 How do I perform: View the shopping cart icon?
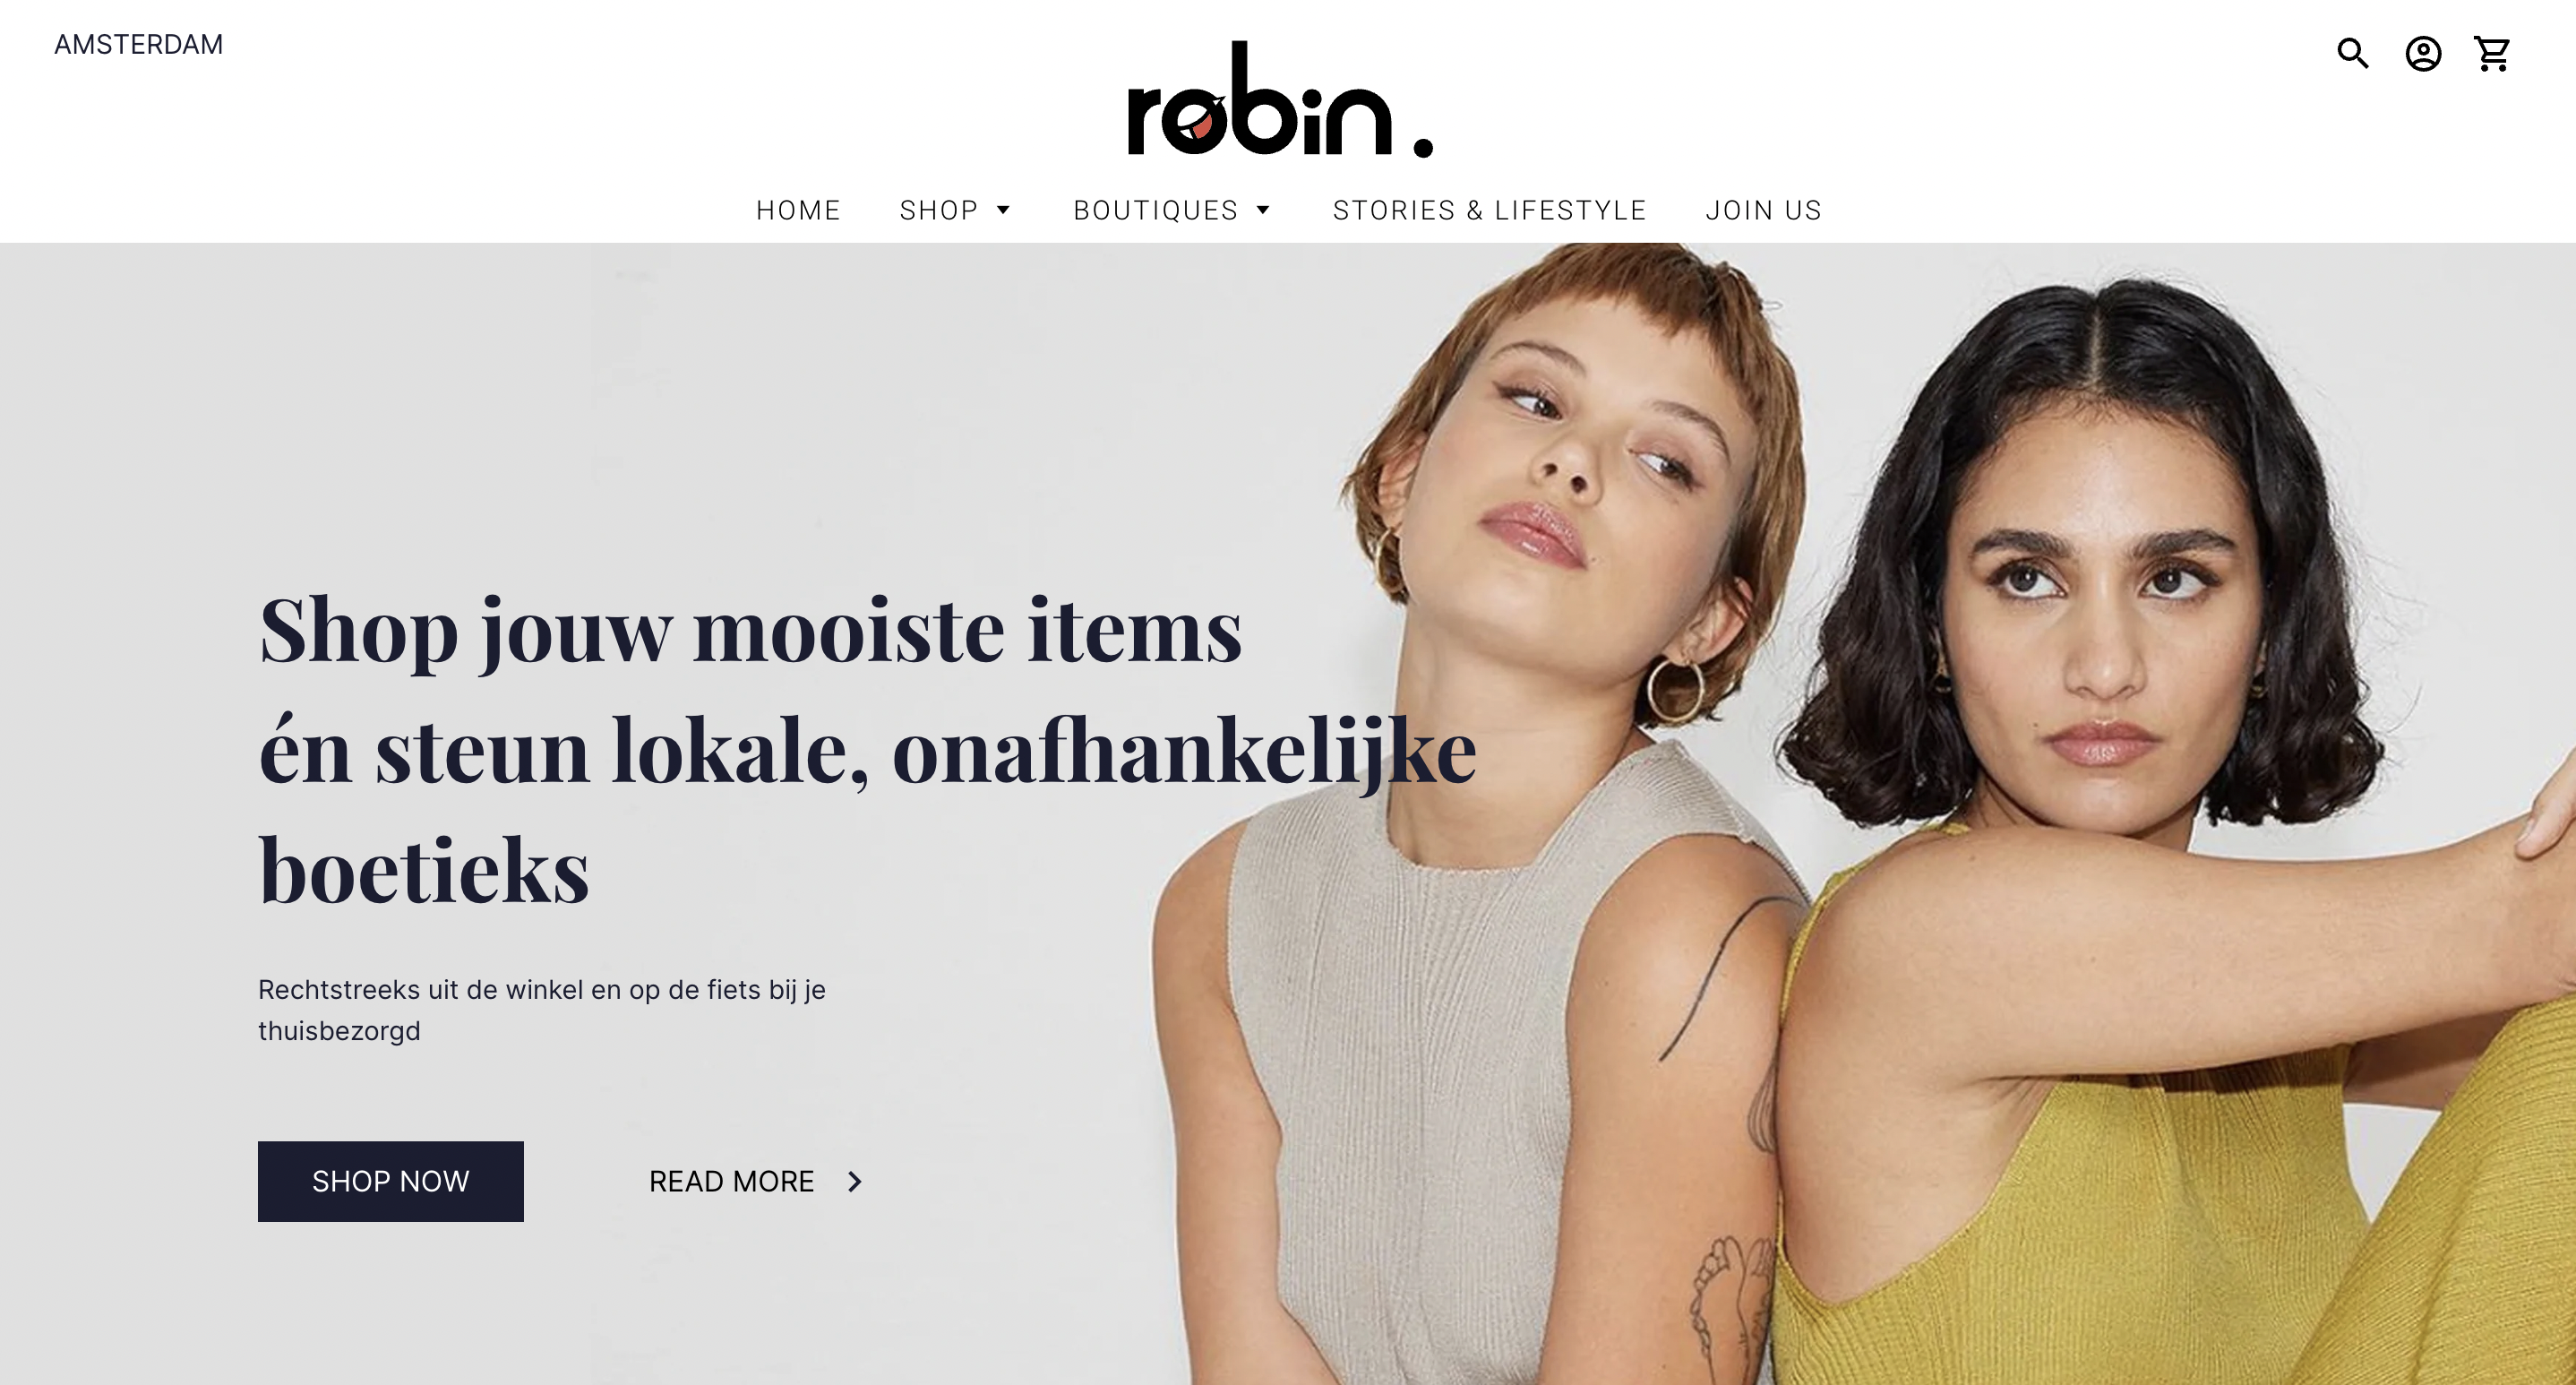[2492, 53]
